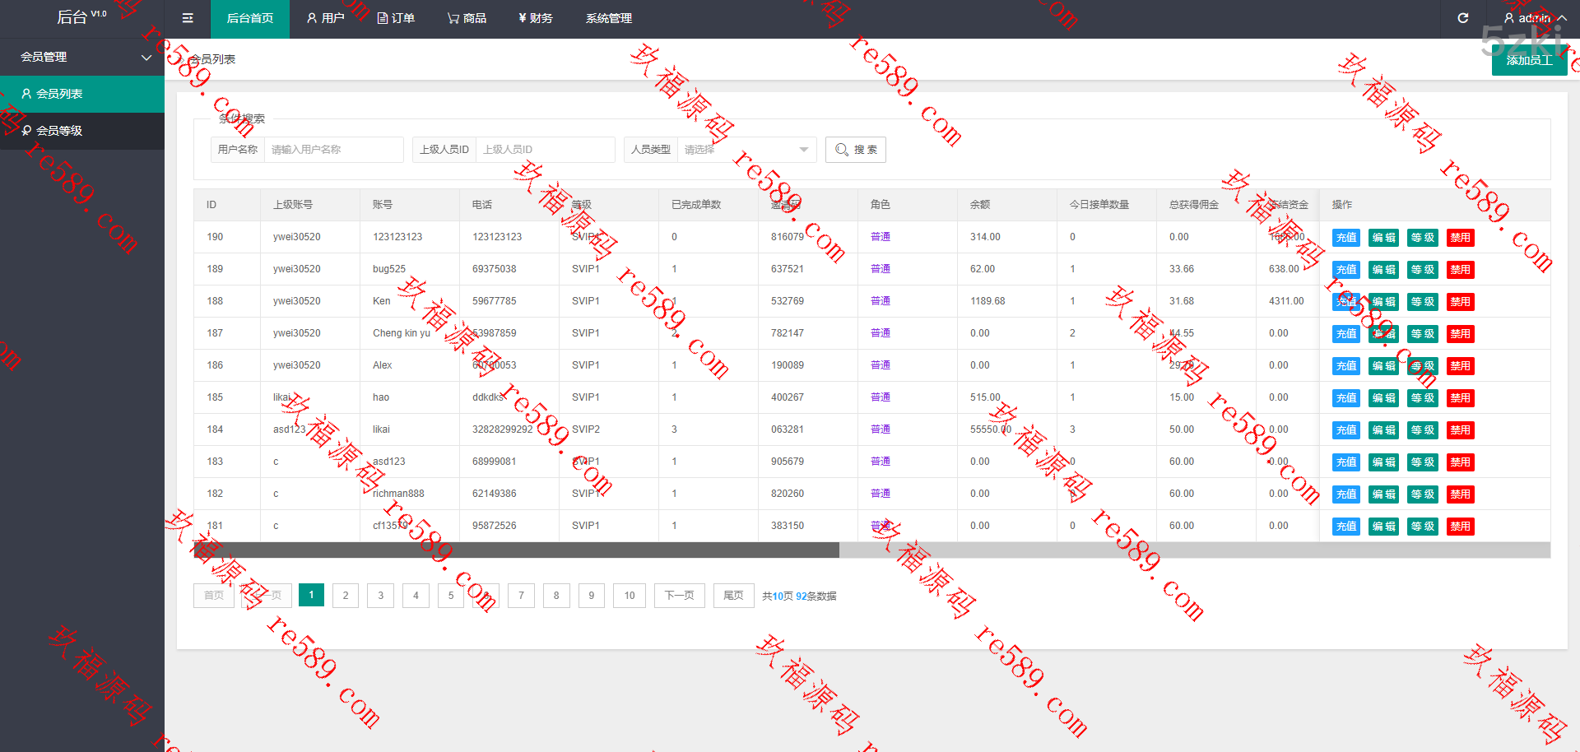Click the 添加员工 button
1580x752 pixels.
[x=1529, y=60]
